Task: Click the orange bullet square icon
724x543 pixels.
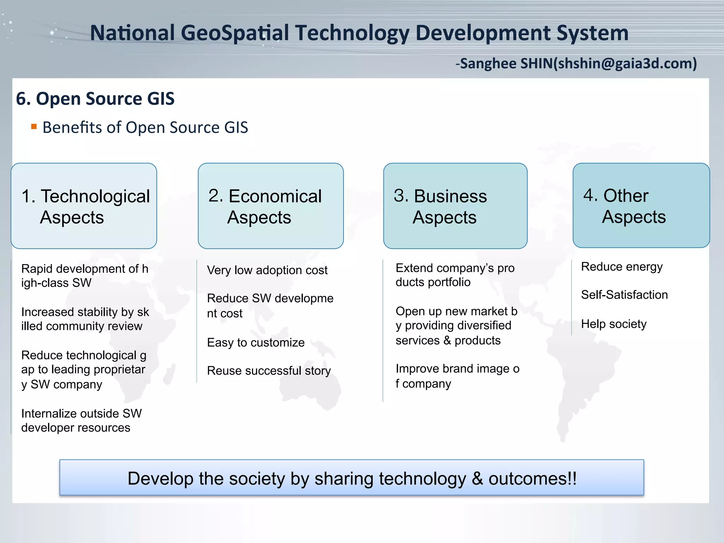Action: pos(34,127)
